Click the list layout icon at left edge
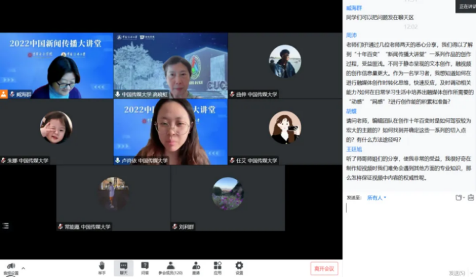 tap(6, 226)
